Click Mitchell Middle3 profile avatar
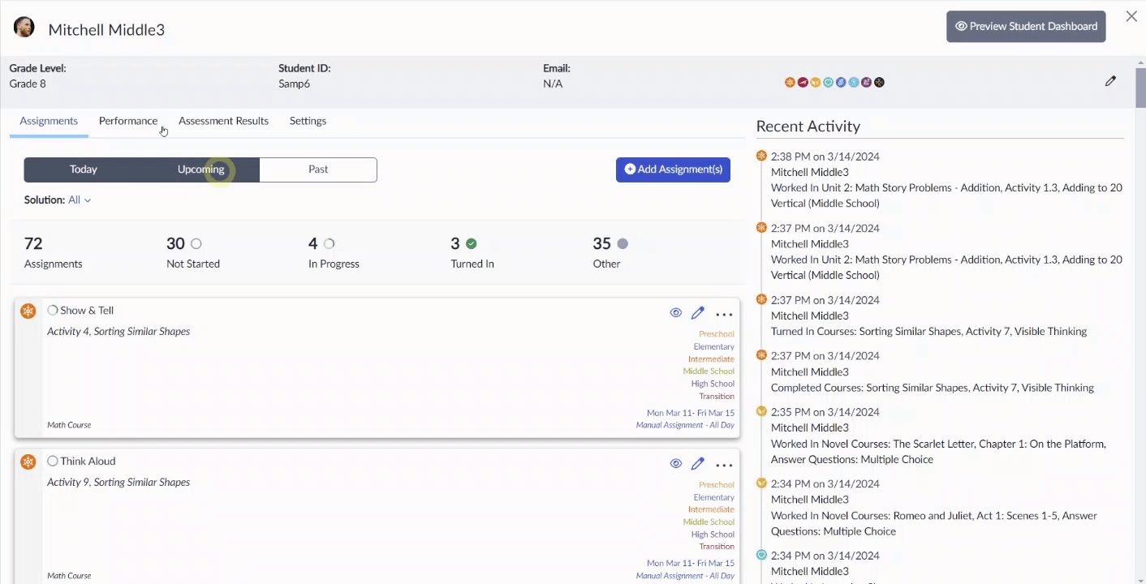Image resolution: width=1146 pixels, height=584 pixels. [x=24, y=28]
